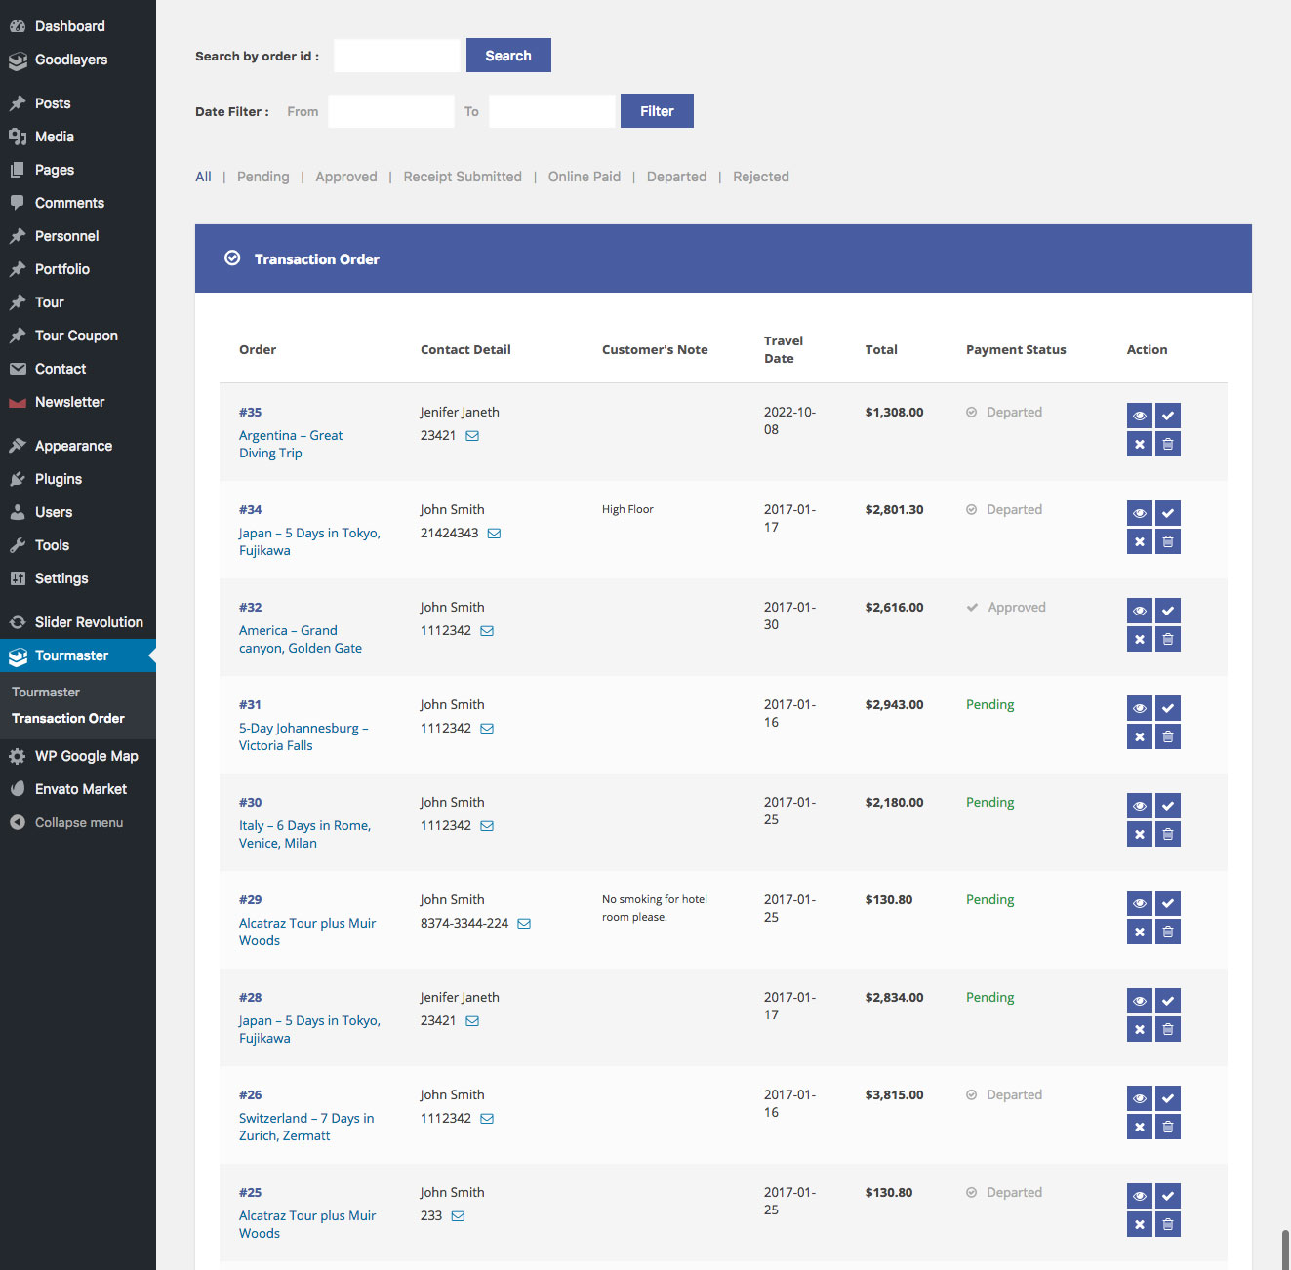Click mail icon for Jenifer Janeth order #35
This screenshot has width=1291, height=1270.
472,436
